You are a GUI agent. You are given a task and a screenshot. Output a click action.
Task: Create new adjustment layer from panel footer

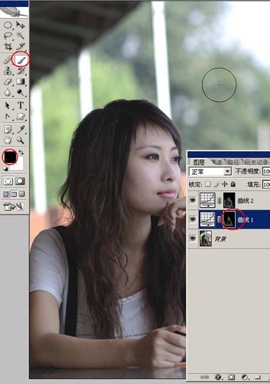(x=244, y=377)
